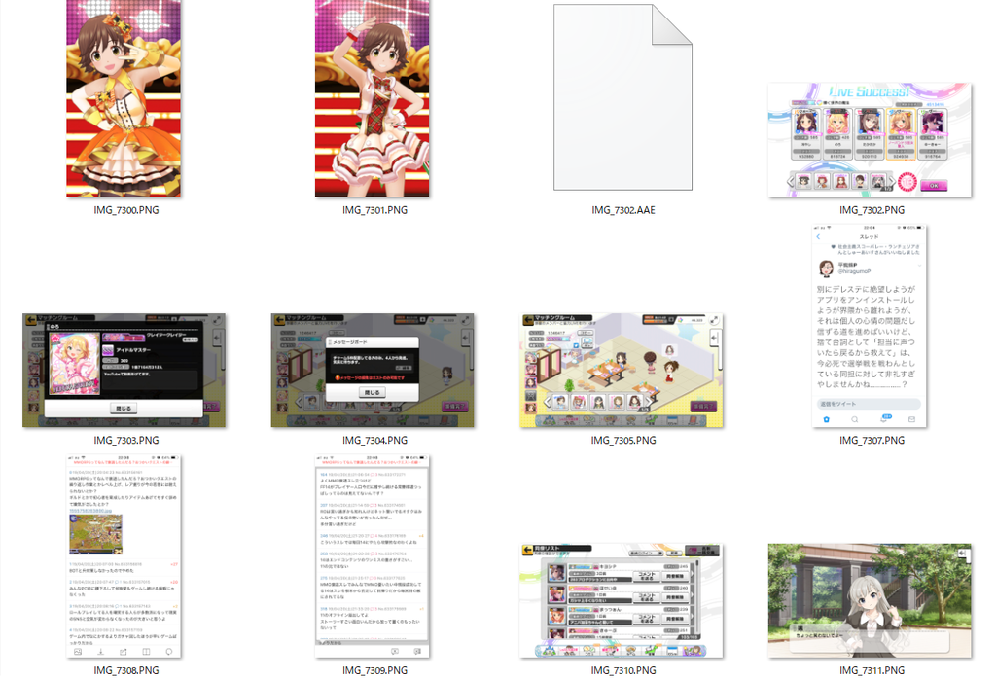This screenshot has height=679, width=996.
Task: Click the file name IMG_7308.PNG
Action: tap(126, 671)
